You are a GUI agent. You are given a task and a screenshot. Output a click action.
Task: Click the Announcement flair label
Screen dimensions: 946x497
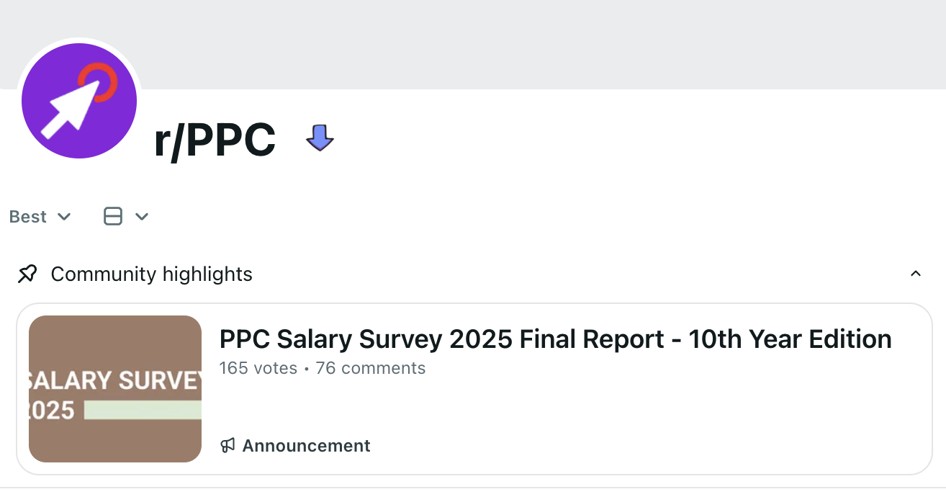tap(306, 446)
